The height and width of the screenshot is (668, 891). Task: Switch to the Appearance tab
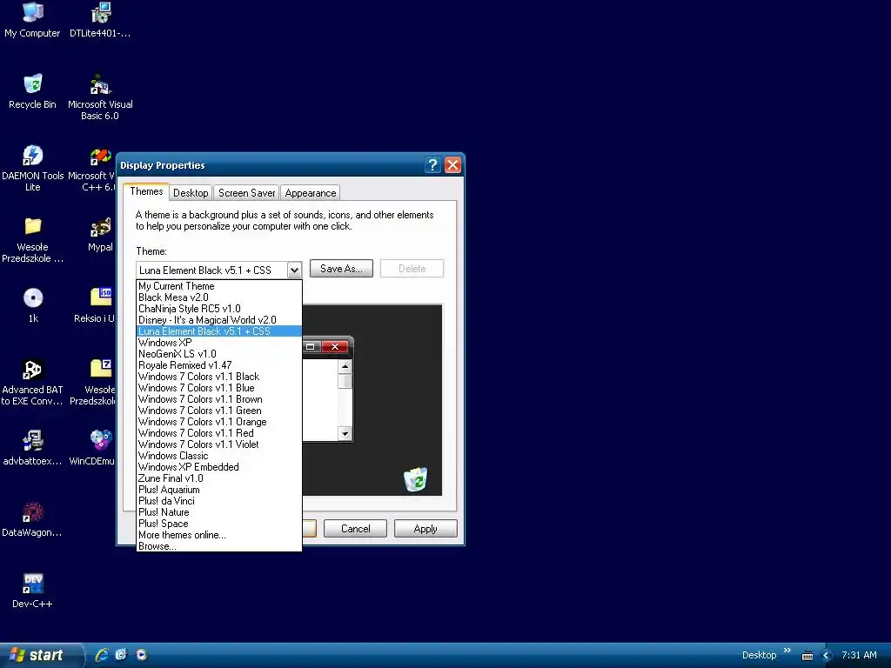[311, 193]
